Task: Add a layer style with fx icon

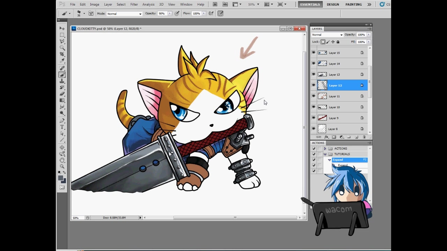Action: tap(327, 137)
